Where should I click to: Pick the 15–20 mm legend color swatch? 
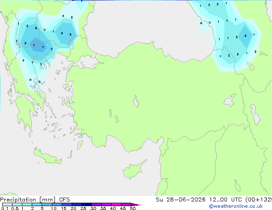66,204
